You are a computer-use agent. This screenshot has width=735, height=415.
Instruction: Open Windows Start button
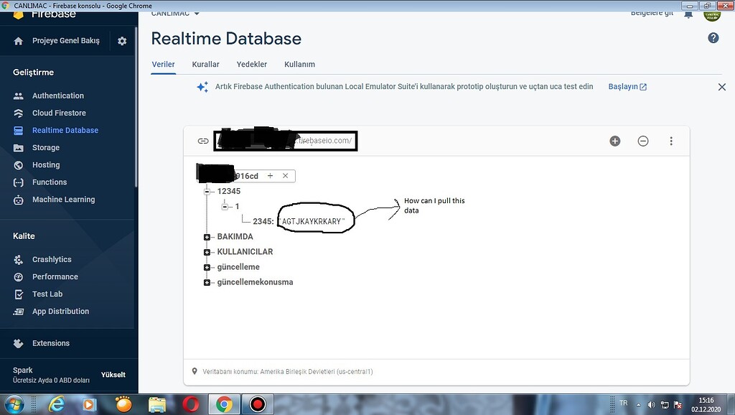[x=13, y=404]
